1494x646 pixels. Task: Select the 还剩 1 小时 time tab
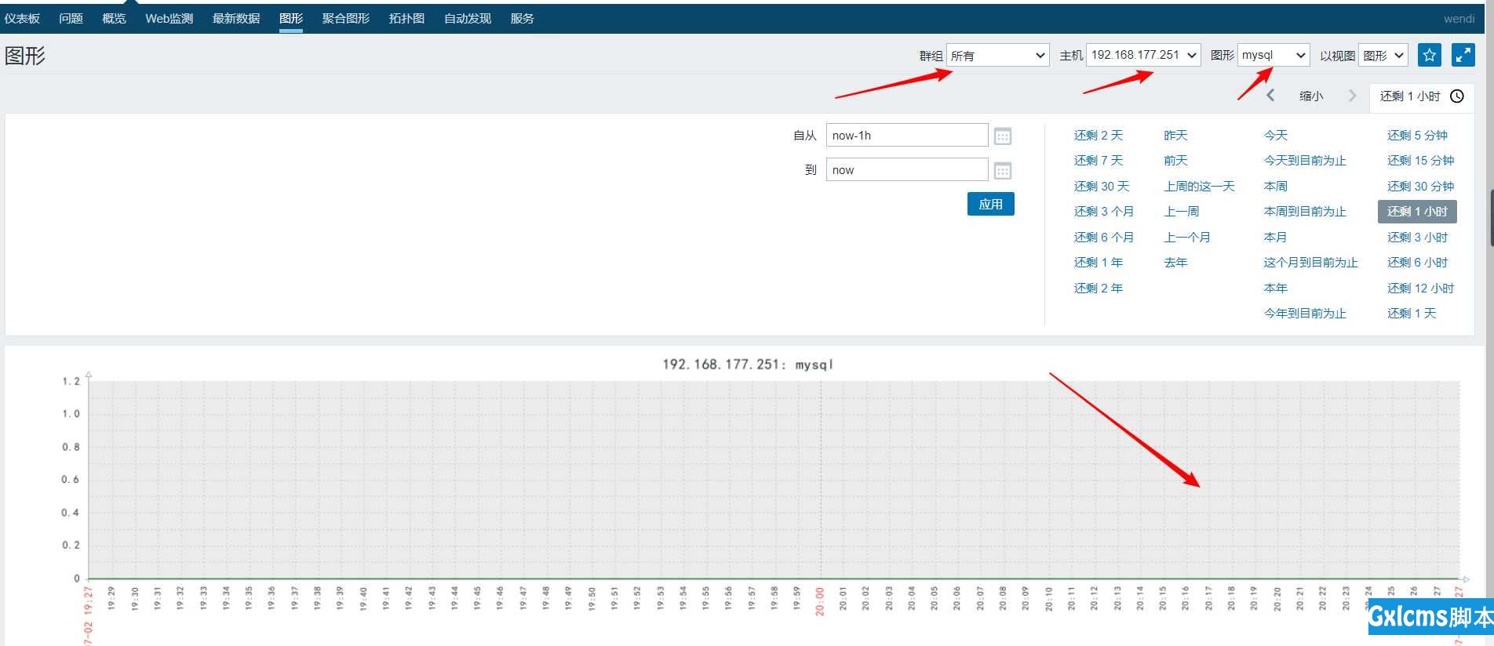tap(1421, 96)
